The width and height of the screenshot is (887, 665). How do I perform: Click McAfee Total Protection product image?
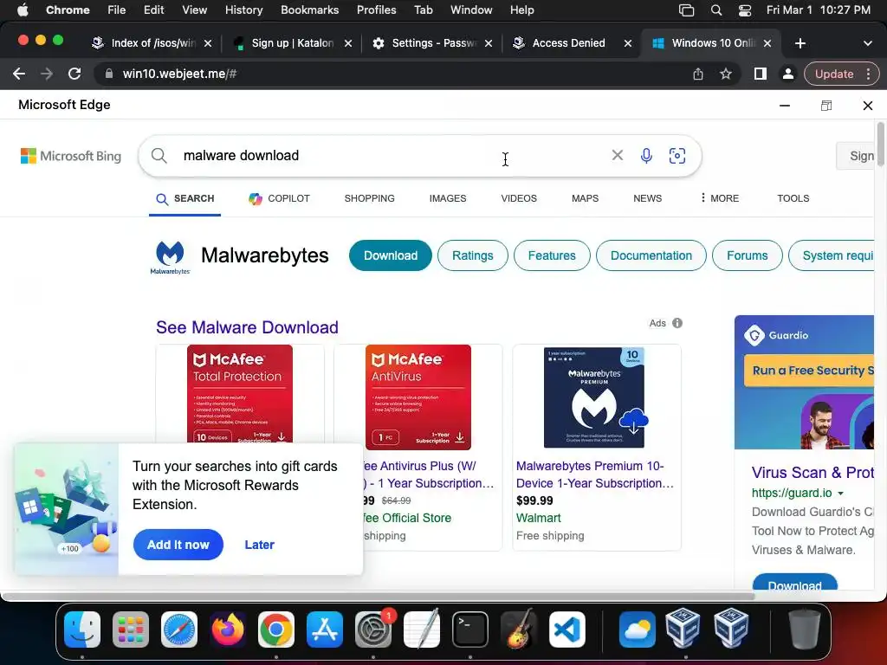(240, 394)
